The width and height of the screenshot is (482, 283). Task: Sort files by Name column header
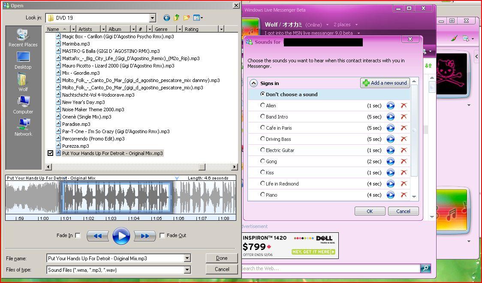58,29
